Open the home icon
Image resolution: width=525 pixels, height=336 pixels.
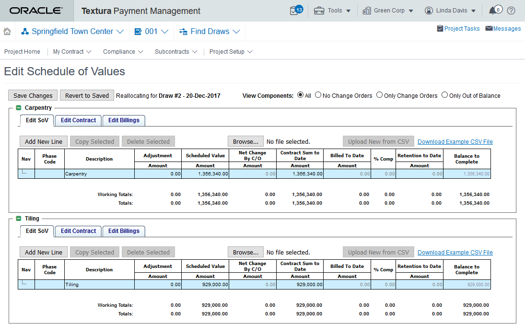click(x=7, y=32)
